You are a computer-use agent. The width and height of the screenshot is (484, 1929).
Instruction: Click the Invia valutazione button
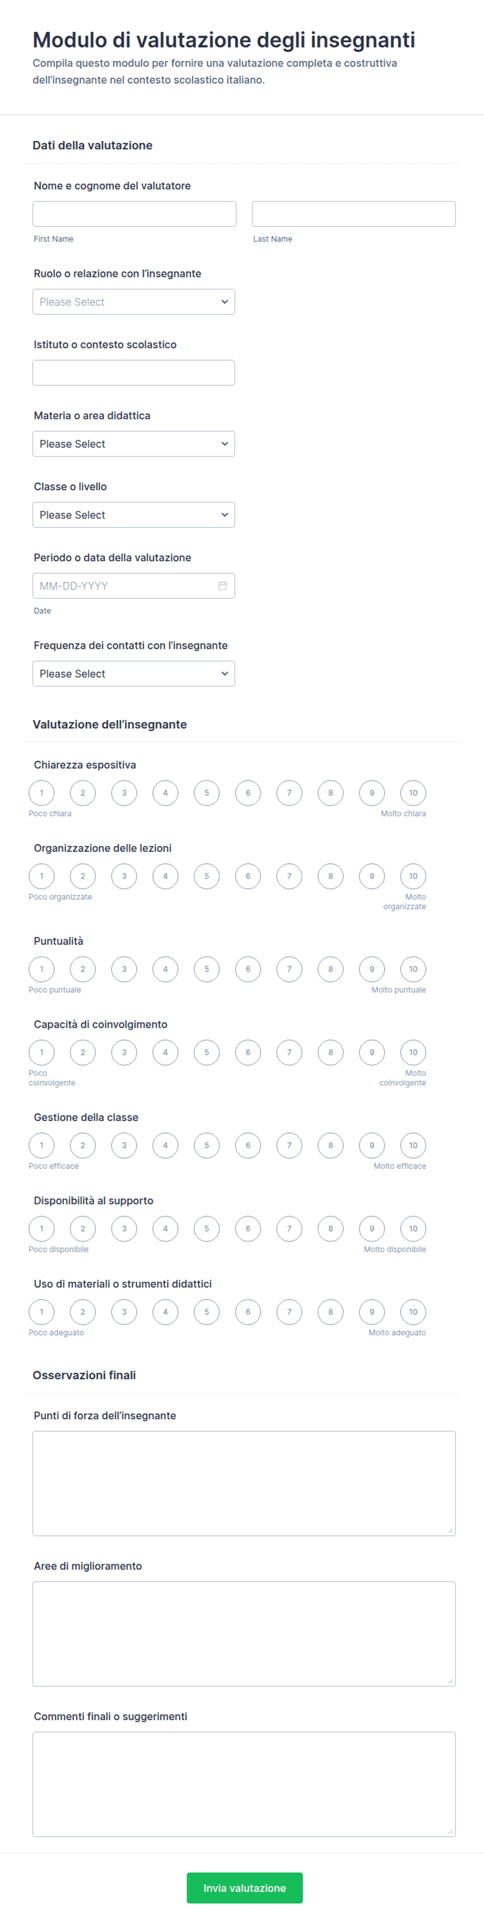coord(245,1888)
